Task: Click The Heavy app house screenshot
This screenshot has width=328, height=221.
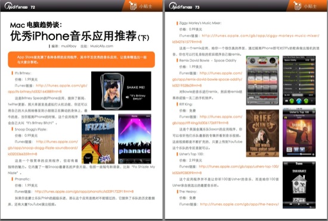Action: click(x=299, y=185)
